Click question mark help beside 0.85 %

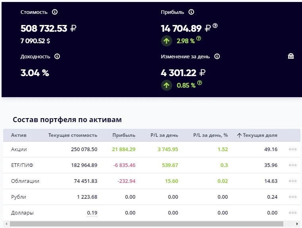(200, 83)
